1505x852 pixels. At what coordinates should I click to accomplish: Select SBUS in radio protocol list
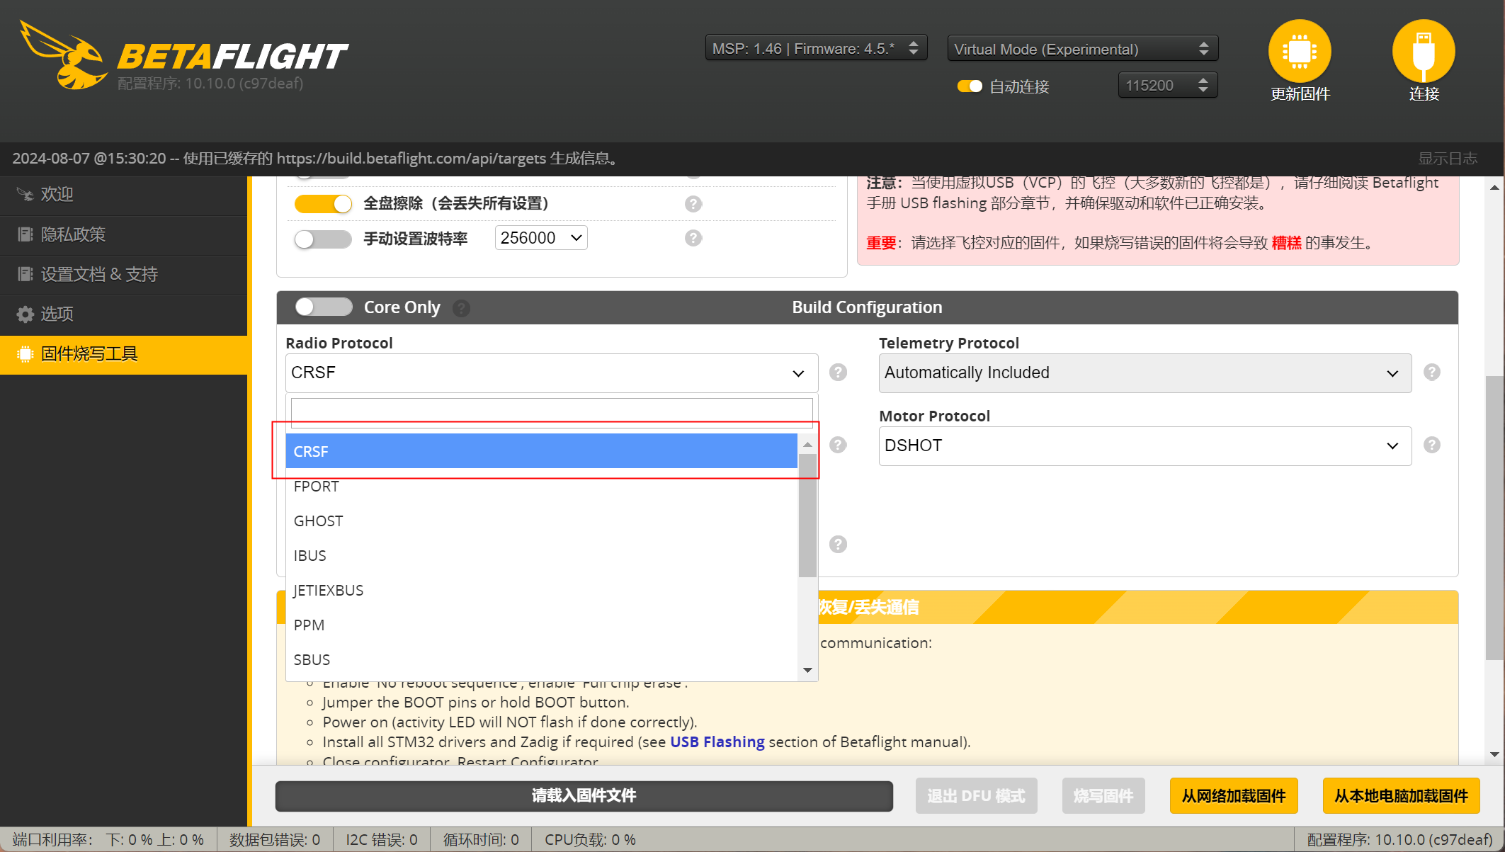[x=541, y=660]
